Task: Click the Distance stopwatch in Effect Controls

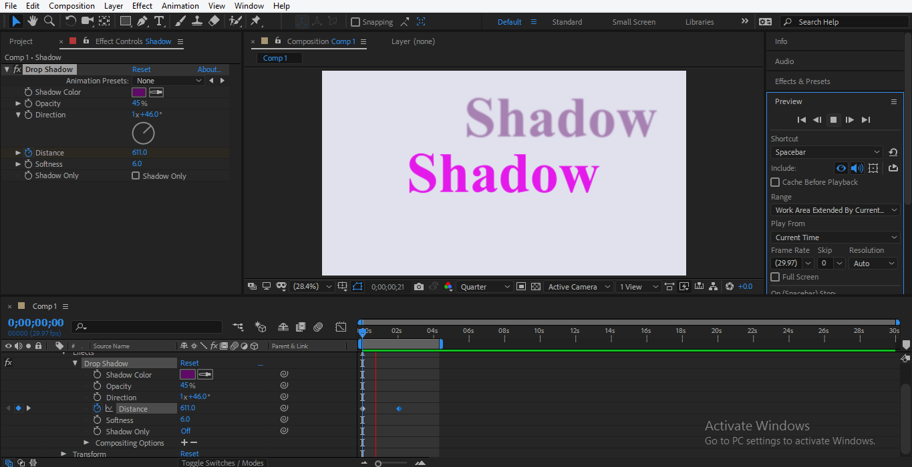Action: tap(29, 153)
